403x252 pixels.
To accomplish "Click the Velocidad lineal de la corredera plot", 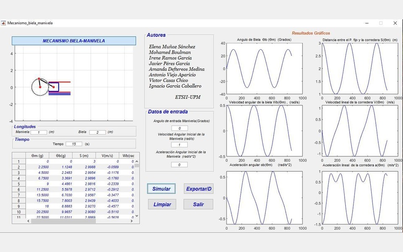I will pos(360,131).
